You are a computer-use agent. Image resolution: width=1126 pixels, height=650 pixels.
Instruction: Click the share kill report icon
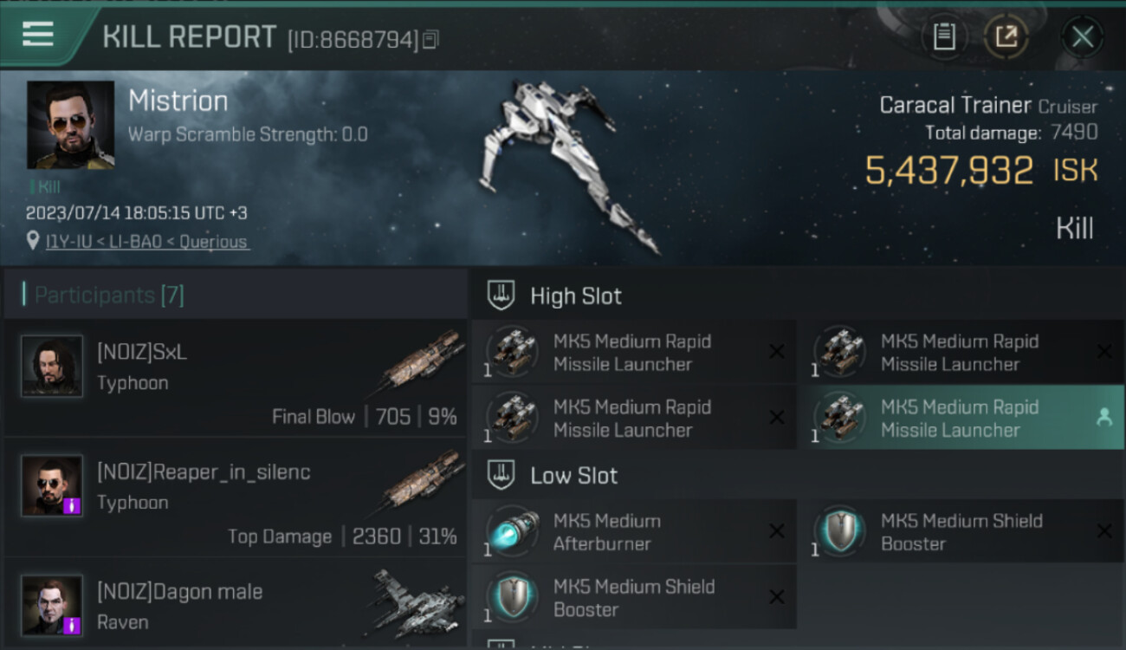[1006, 36]
